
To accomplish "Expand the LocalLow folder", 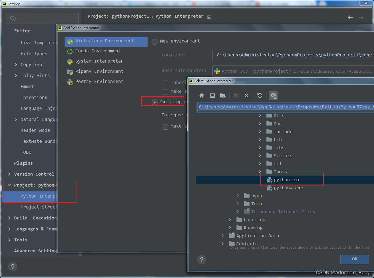I will point(230,220).
